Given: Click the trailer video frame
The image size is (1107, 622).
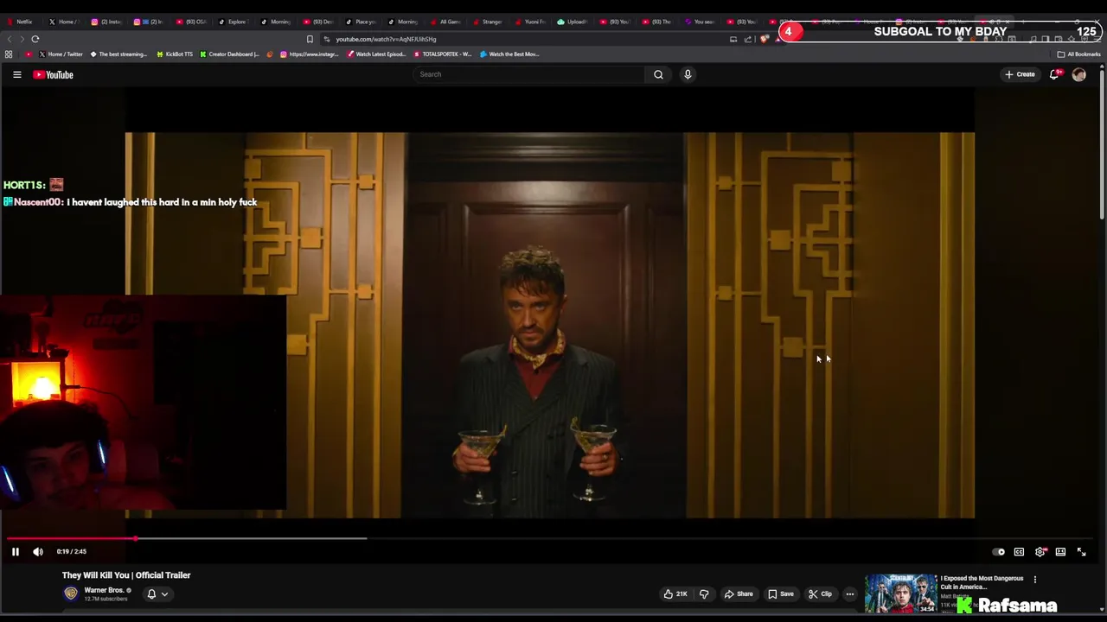Looking at the screenshot, I should pyautogui.click(x=550, y=325).
